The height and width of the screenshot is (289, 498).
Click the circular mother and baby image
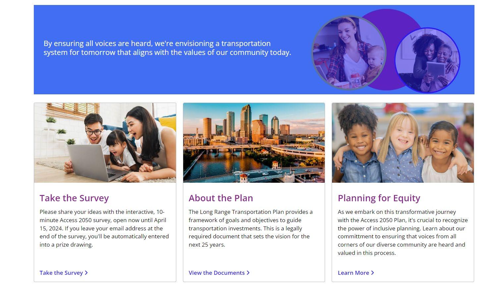click(349, 53)
